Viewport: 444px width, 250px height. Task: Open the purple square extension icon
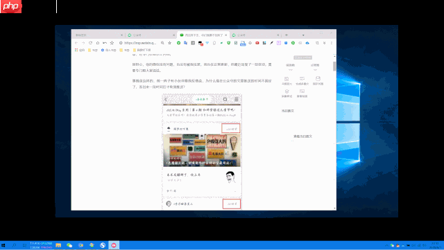click(279, 43)
